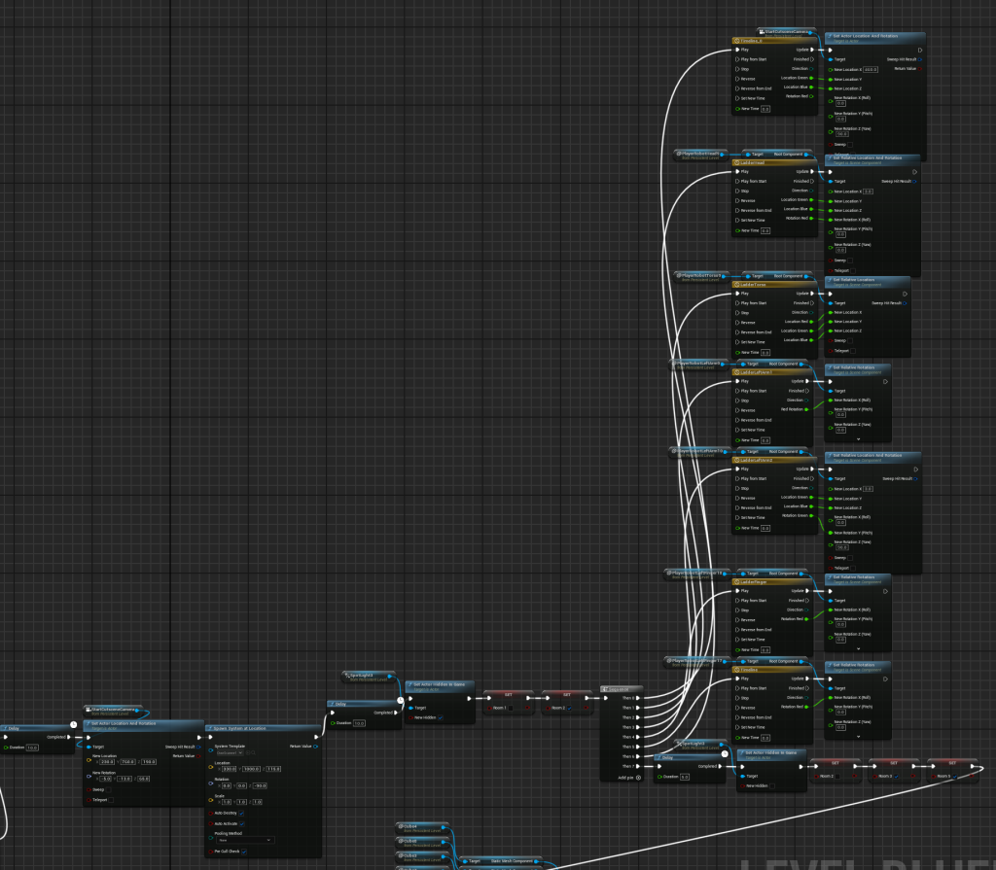Expand the bottom-right Set Relative Rotation node's collapsed pins
Viewport: 996px width, 870px height.
click(858, 736)
